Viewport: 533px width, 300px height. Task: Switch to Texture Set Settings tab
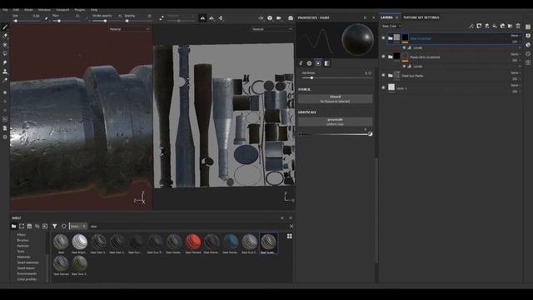pyautogui.click(x=421, y=17)
